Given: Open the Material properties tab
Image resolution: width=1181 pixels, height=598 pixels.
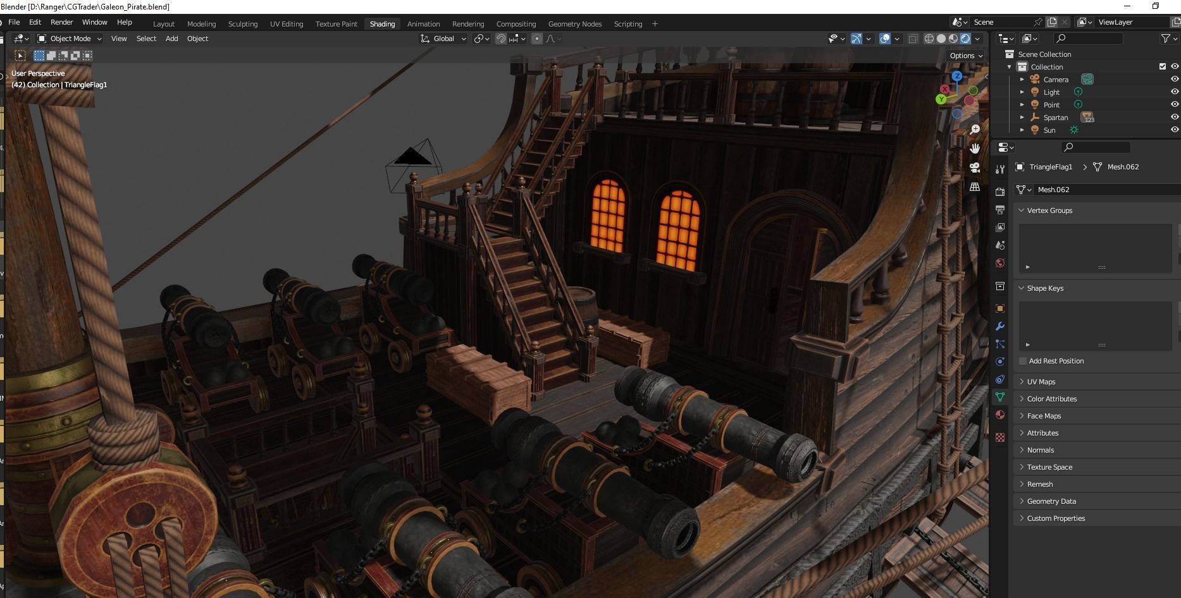Looking at the screenshot, I should [x=999, y=415].
